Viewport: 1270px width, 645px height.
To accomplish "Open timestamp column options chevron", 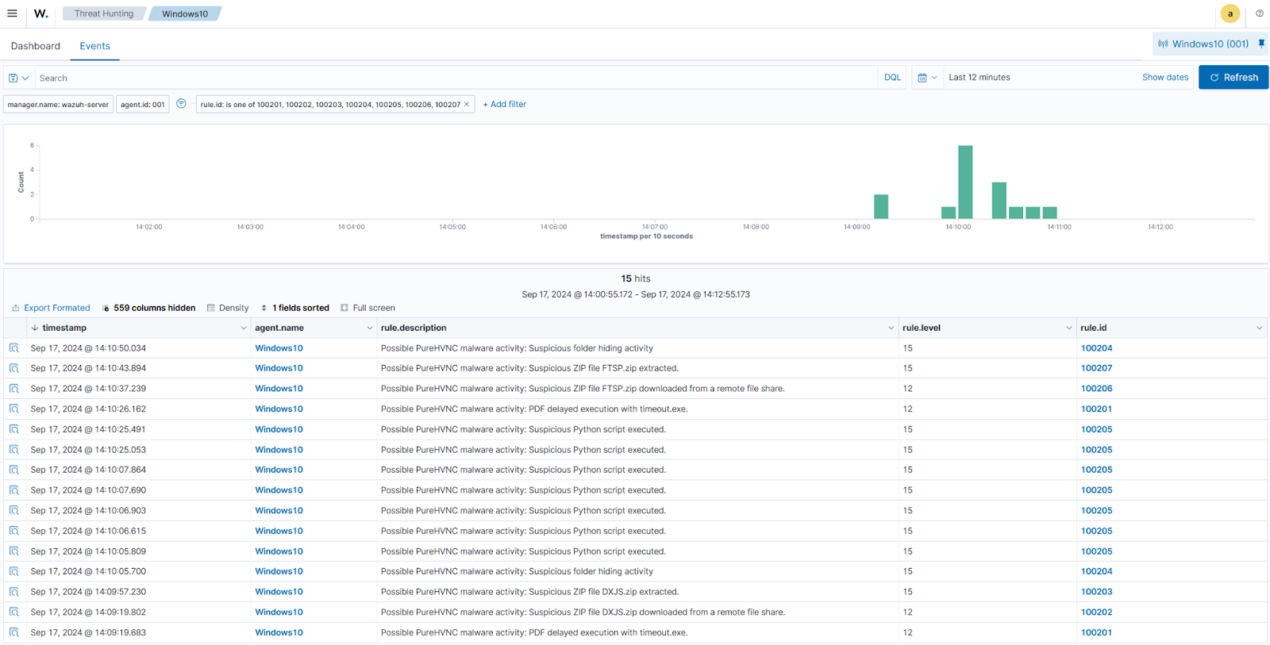I will tap(244, 328).
